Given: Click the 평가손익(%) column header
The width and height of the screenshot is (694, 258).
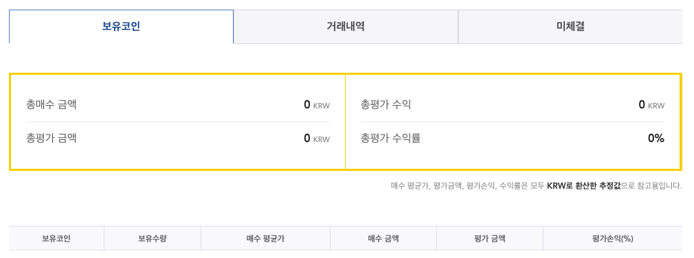Looking at the screenshot, I should (x=612, y=239).
